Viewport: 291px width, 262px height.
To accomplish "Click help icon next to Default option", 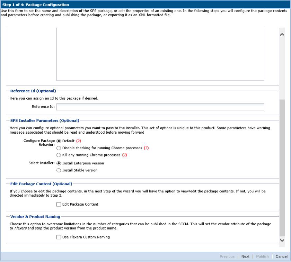I will pos(78,141).
